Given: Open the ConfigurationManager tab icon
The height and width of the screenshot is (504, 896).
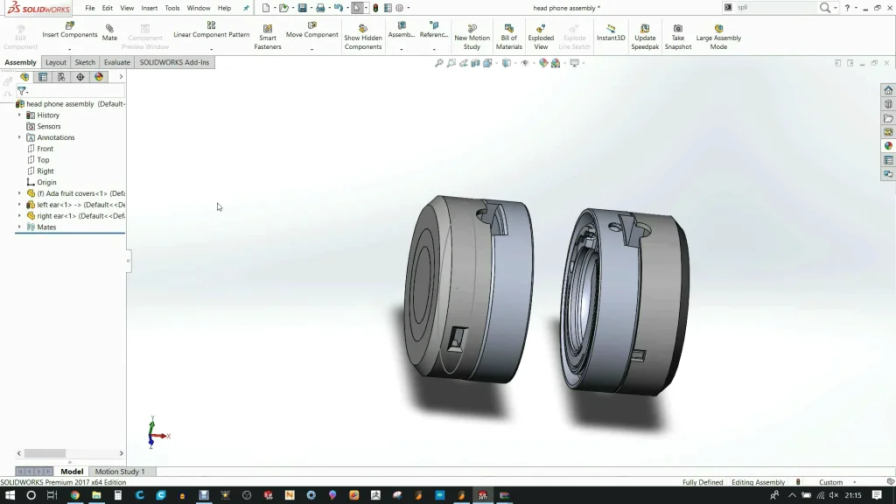Looking at the screenshot, I should [61, 77].
